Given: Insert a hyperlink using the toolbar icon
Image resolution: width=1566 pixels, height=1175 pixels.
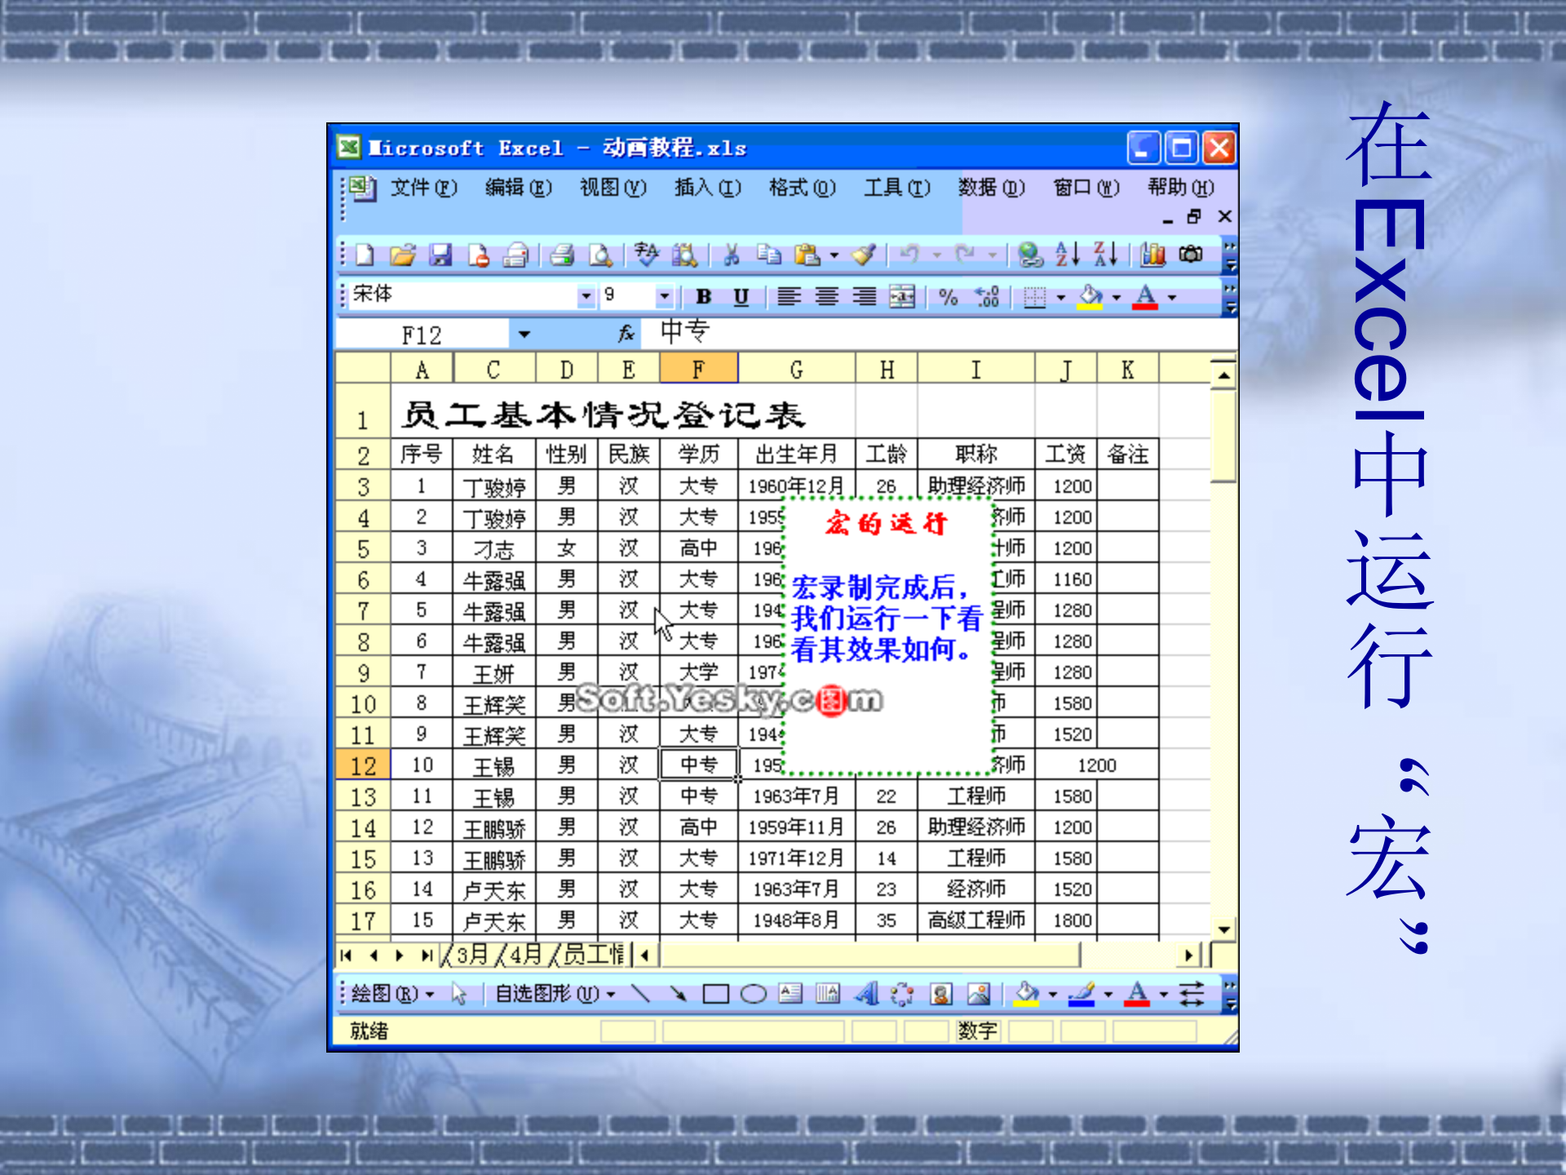Looking at the screenshot, I should click(1029, 256).
